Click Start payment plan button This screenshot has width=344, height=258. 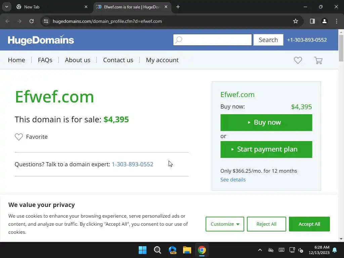pos(266,149)
